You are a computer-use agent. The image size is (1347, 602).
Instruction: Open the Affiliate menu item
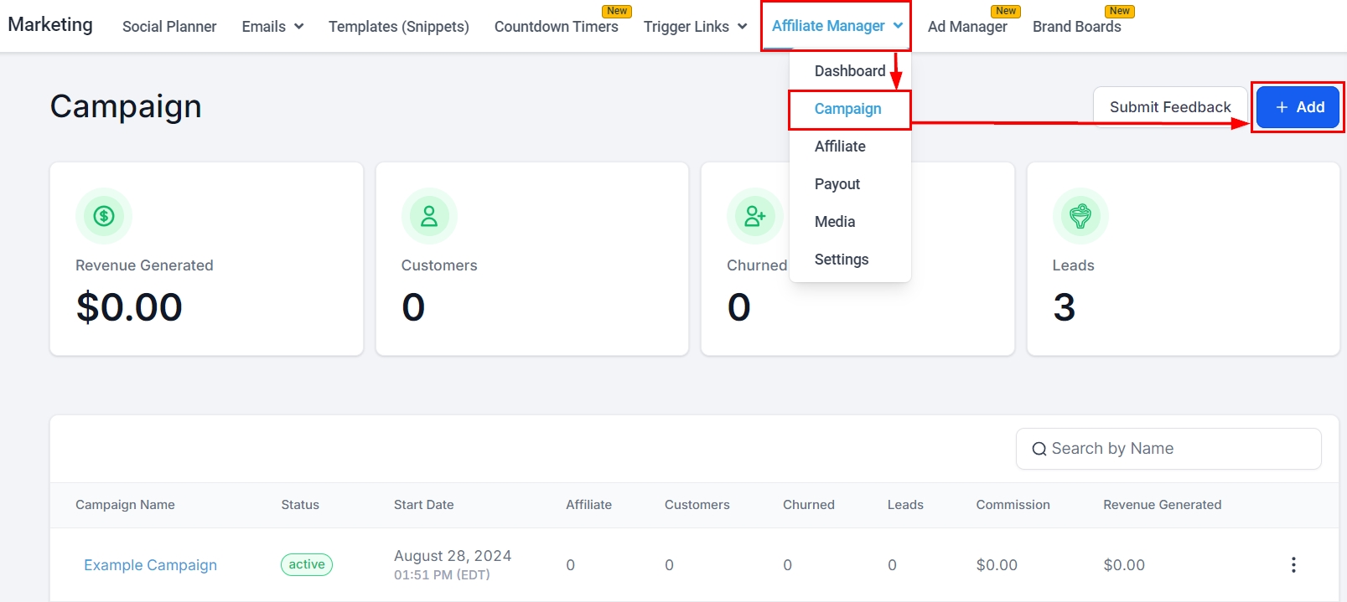point(840,147)
